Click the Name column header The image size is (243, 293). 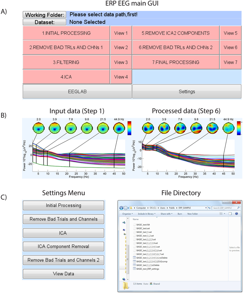point(136,219)
